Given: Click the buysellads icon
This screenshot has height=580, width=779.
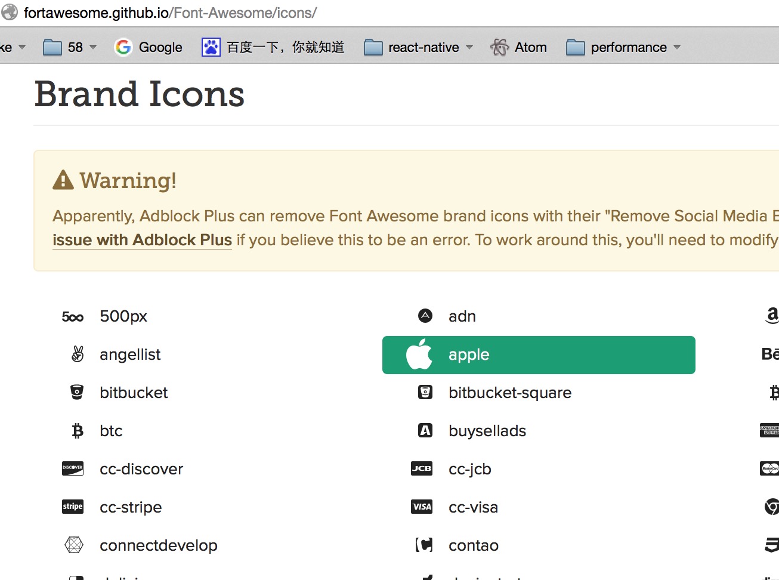Looking at the screenshot, I should point(425,430).
